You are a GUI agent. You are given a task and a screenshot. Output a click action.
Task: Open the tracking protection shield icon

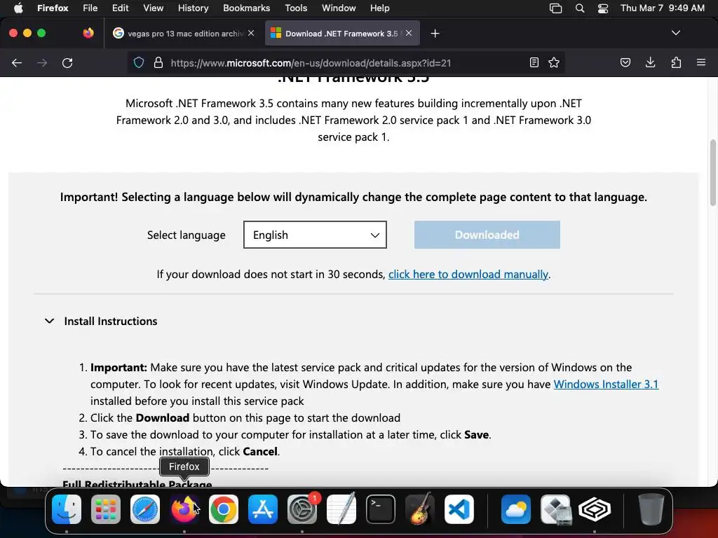[x=139, y=62]
